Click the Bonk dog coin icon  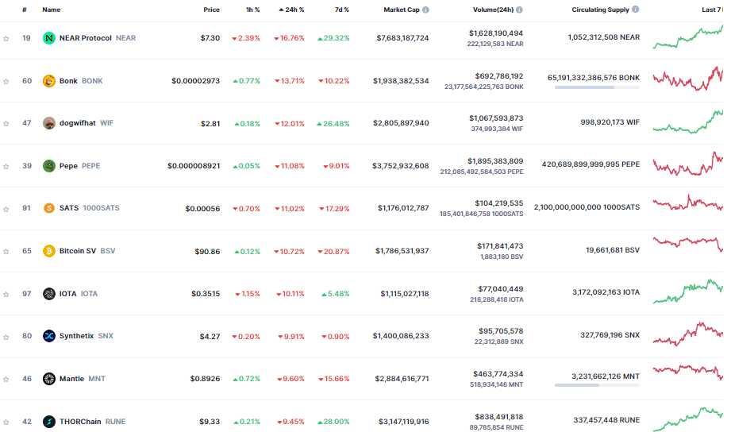tap(49, 81)
